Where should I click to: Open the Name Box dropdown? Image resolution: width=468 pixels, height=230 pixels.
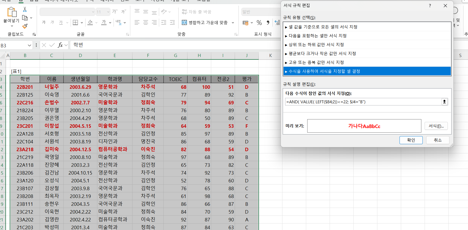pyautogui.click(x=29, y=45)
